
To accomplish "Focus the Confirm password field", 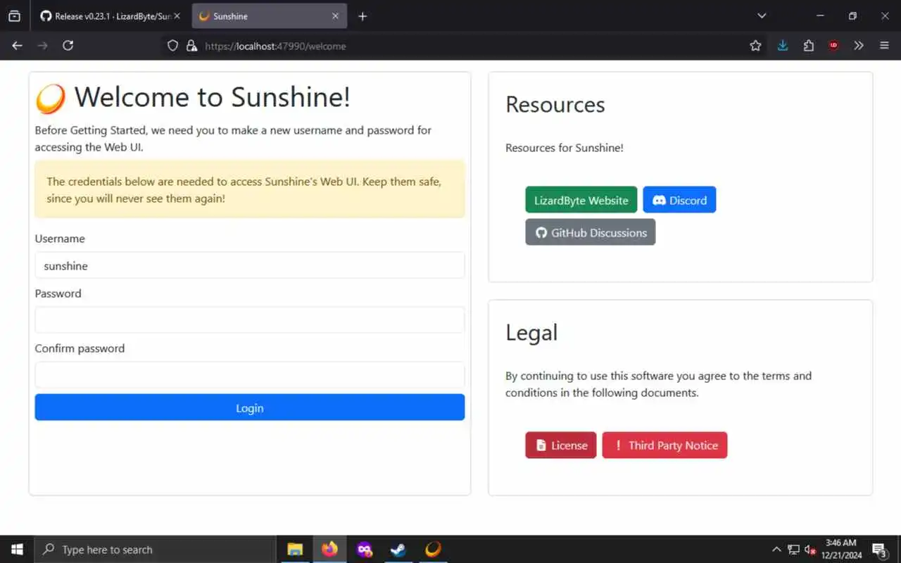I will point(250,375).
